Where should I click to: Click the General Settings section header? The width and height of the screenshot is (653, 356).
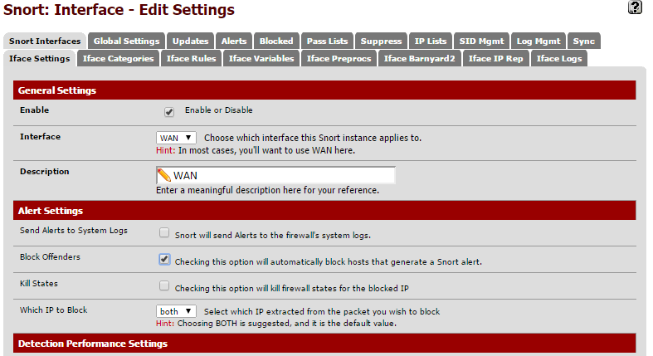[324, 90]
